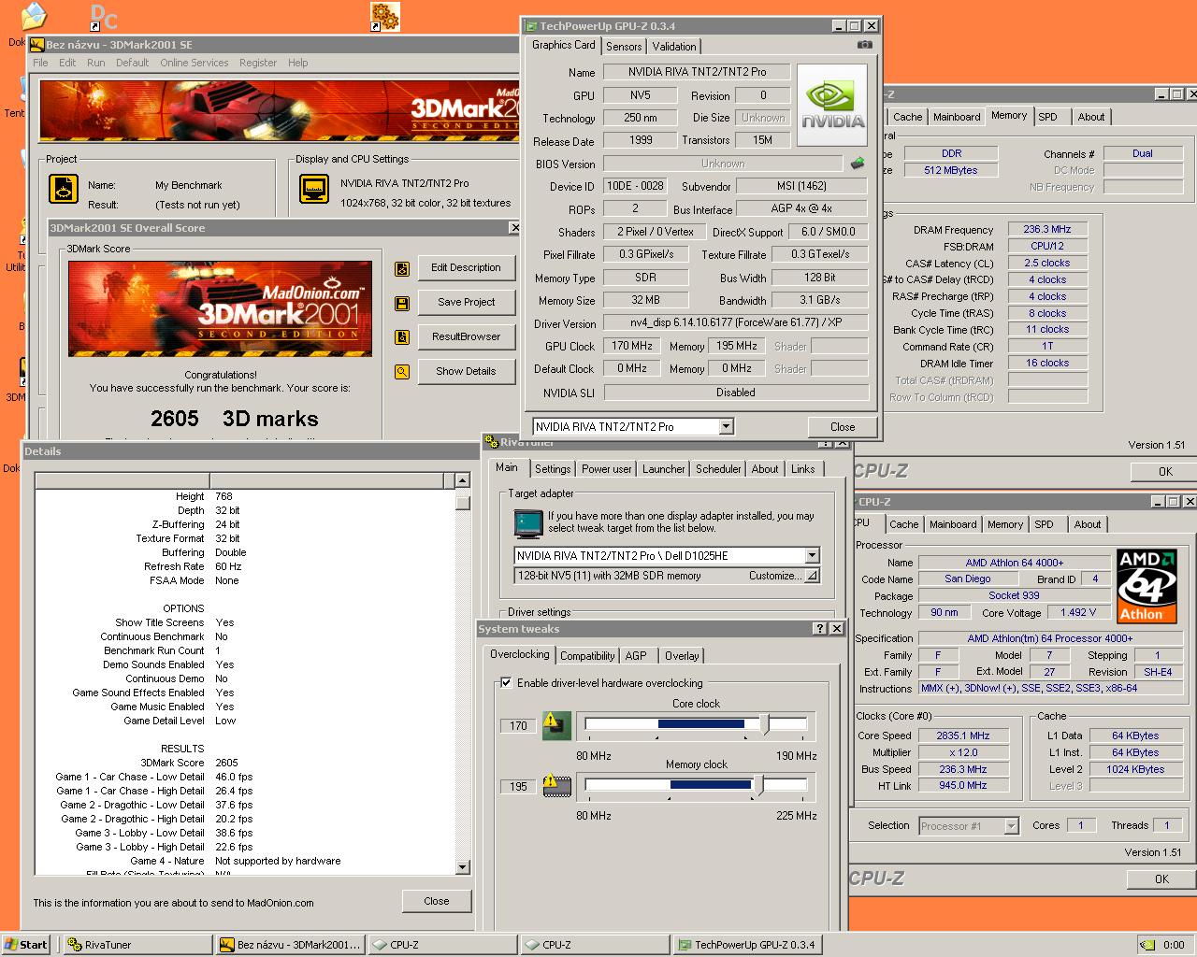Select Mainboard tab in lower CPU-Z window
Viewport: 1197px width, 957px height.
click(953, 524)
